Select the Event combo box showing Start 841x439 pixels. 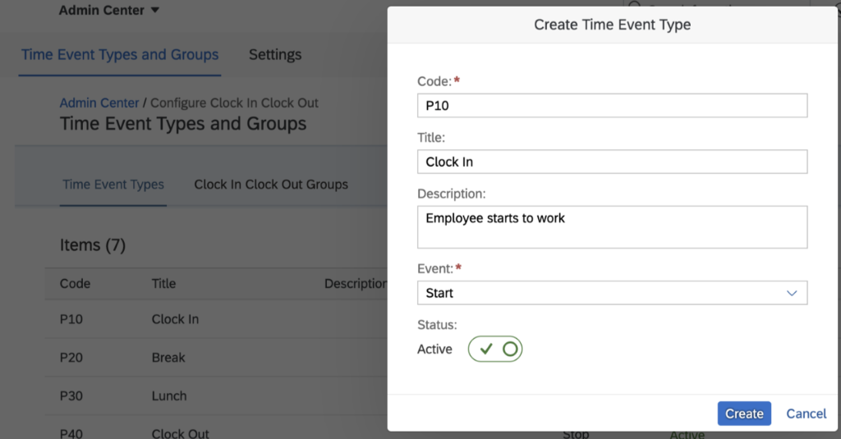pos(612,293)
